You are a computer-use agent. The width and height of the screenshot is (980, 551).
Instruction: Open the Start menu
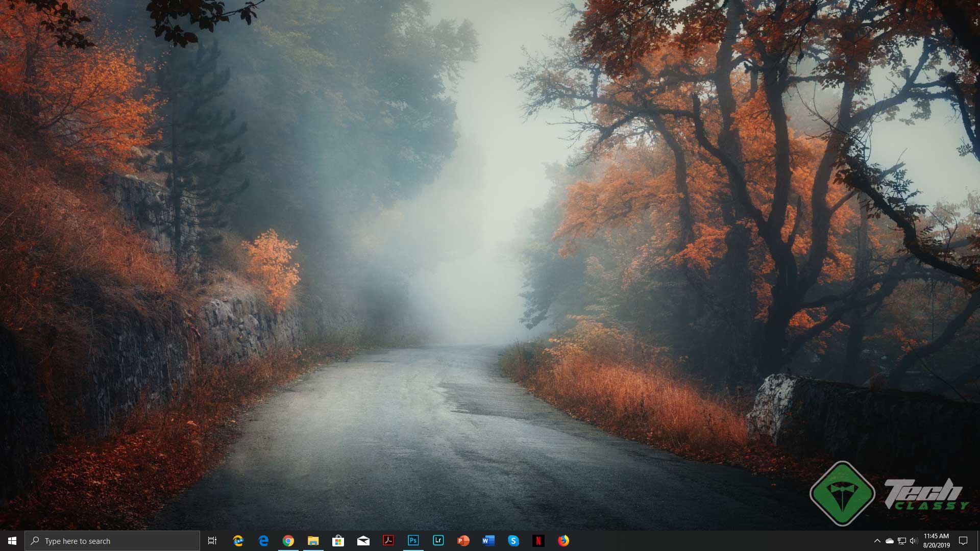tap(11, 541)
